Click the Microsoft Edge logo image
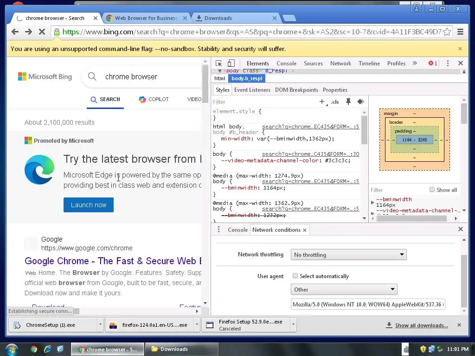The image size is (475, 356). pos(39,170)
